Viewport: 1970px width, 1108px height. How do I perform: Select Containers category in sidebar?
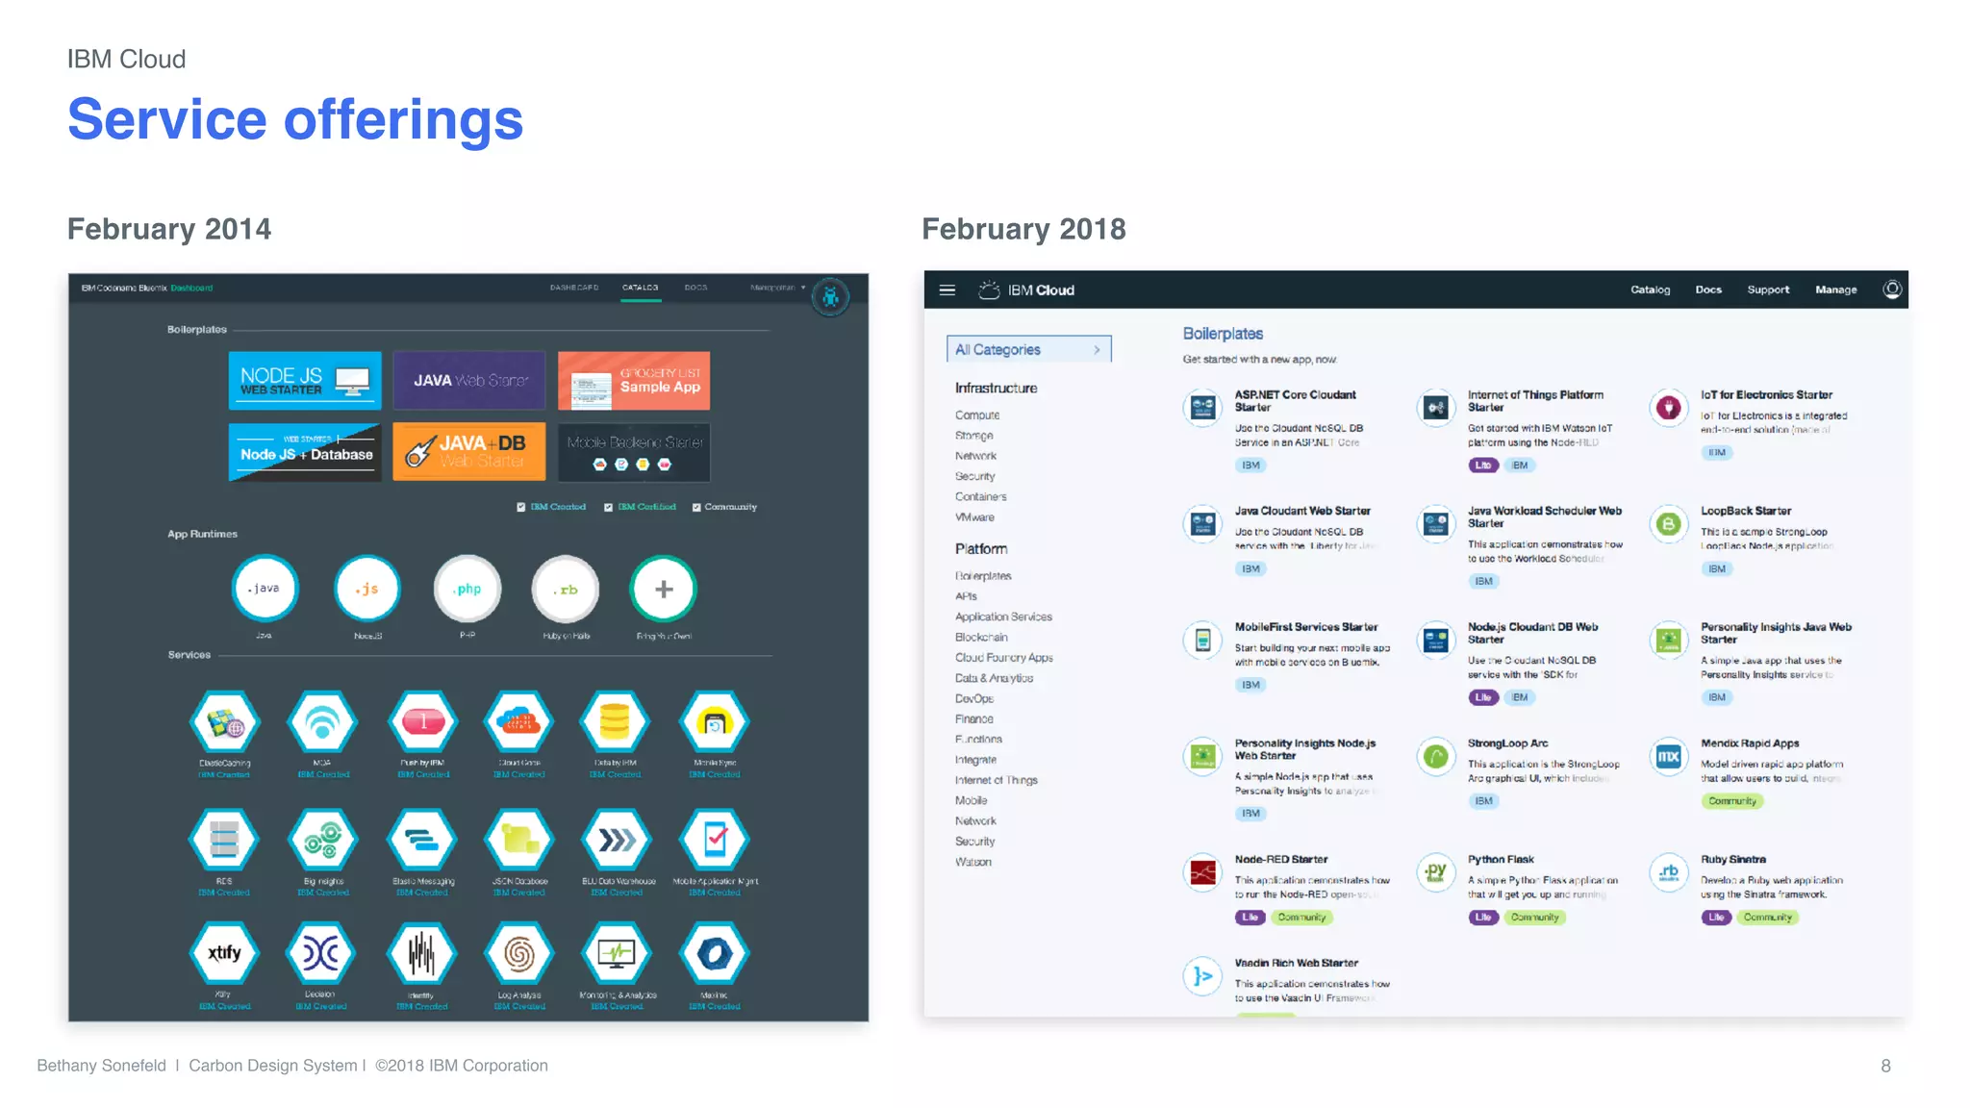pyautogui.click(x=980, y=497)
